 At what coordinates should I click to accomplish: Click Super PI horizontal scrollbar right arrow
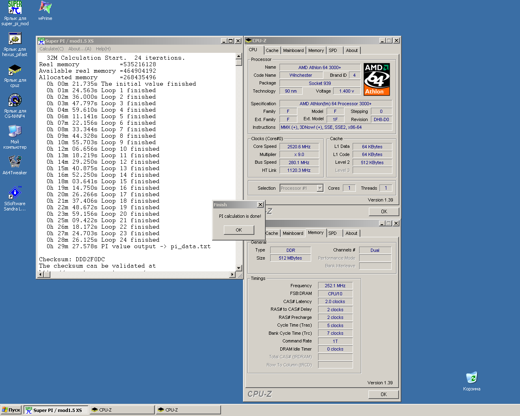(232, 275)
